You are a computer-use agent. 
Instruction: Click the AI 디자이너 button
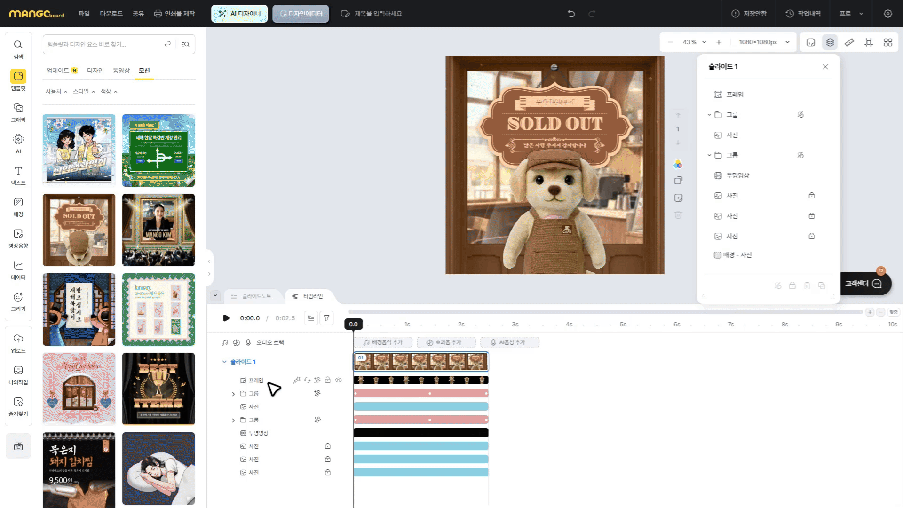click(239, 14)
